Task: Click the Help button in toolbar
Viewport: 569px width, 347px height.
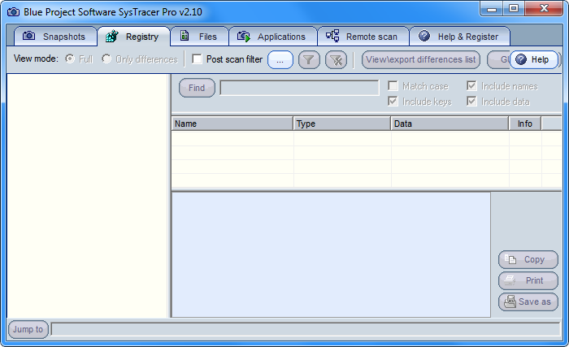Action: (533, 59)
